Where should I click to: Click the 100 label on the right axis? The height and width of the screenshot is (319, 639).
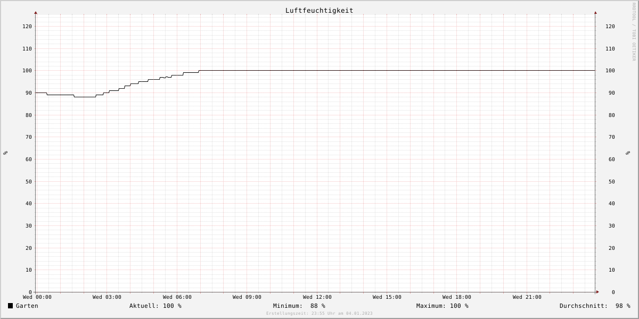tap(610, 71)
